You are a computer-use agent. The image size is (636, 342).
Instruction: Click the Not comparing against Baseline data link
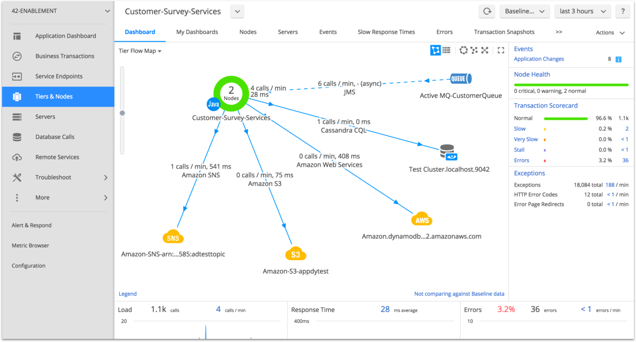459,294
